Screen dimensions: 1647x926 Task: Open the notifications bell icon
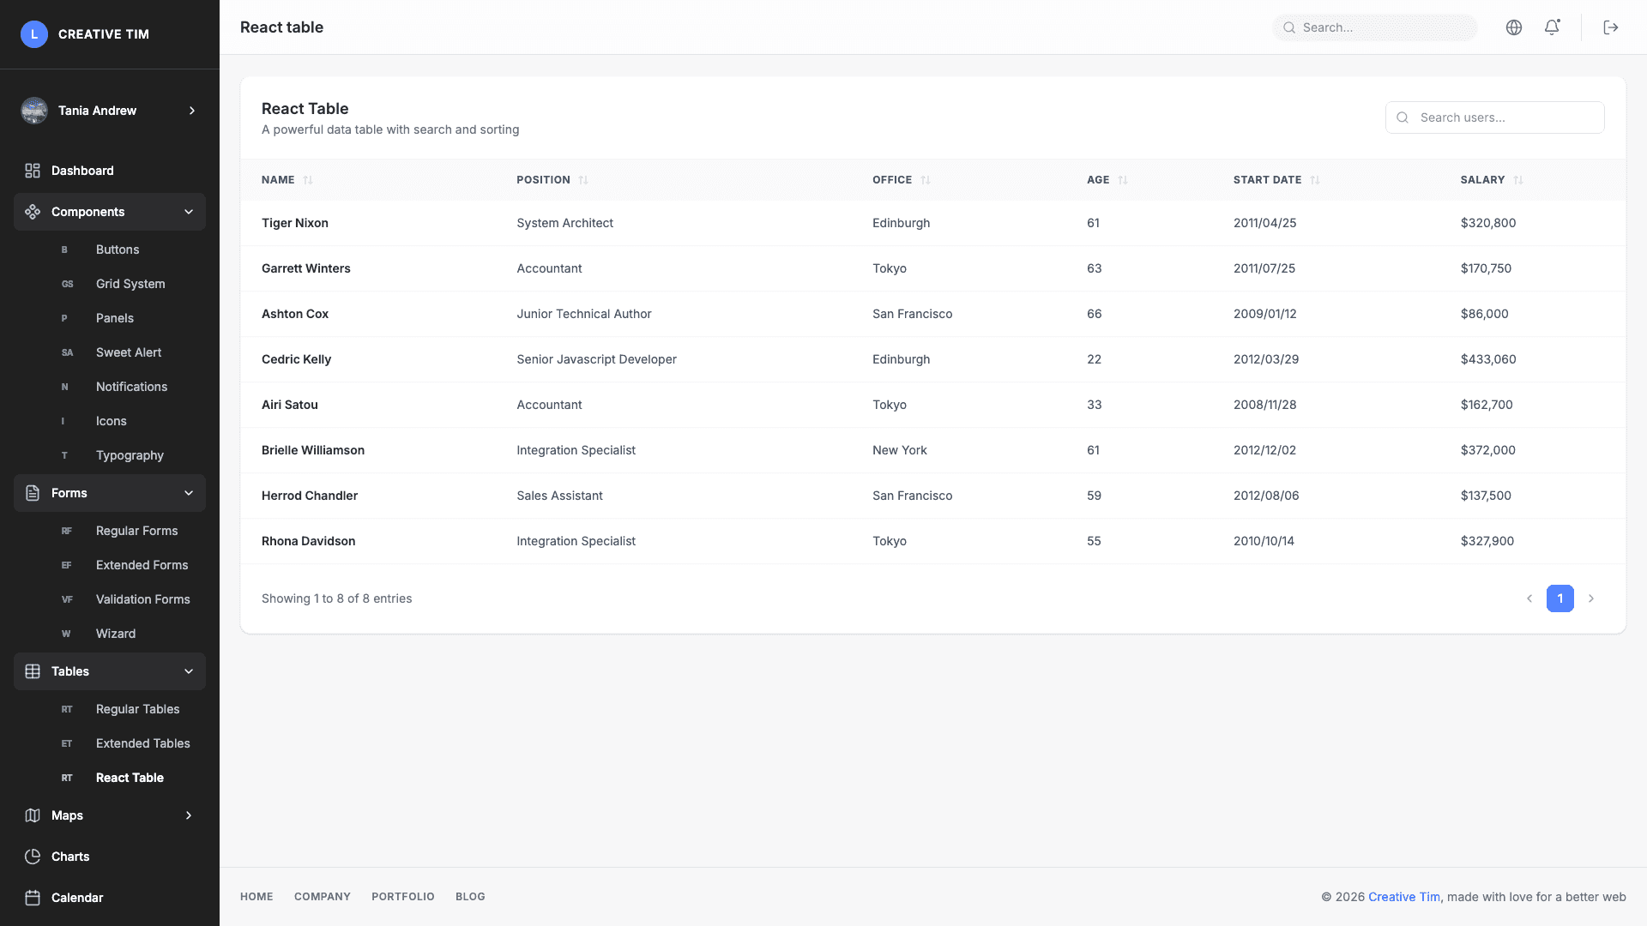coord(1552,27)
